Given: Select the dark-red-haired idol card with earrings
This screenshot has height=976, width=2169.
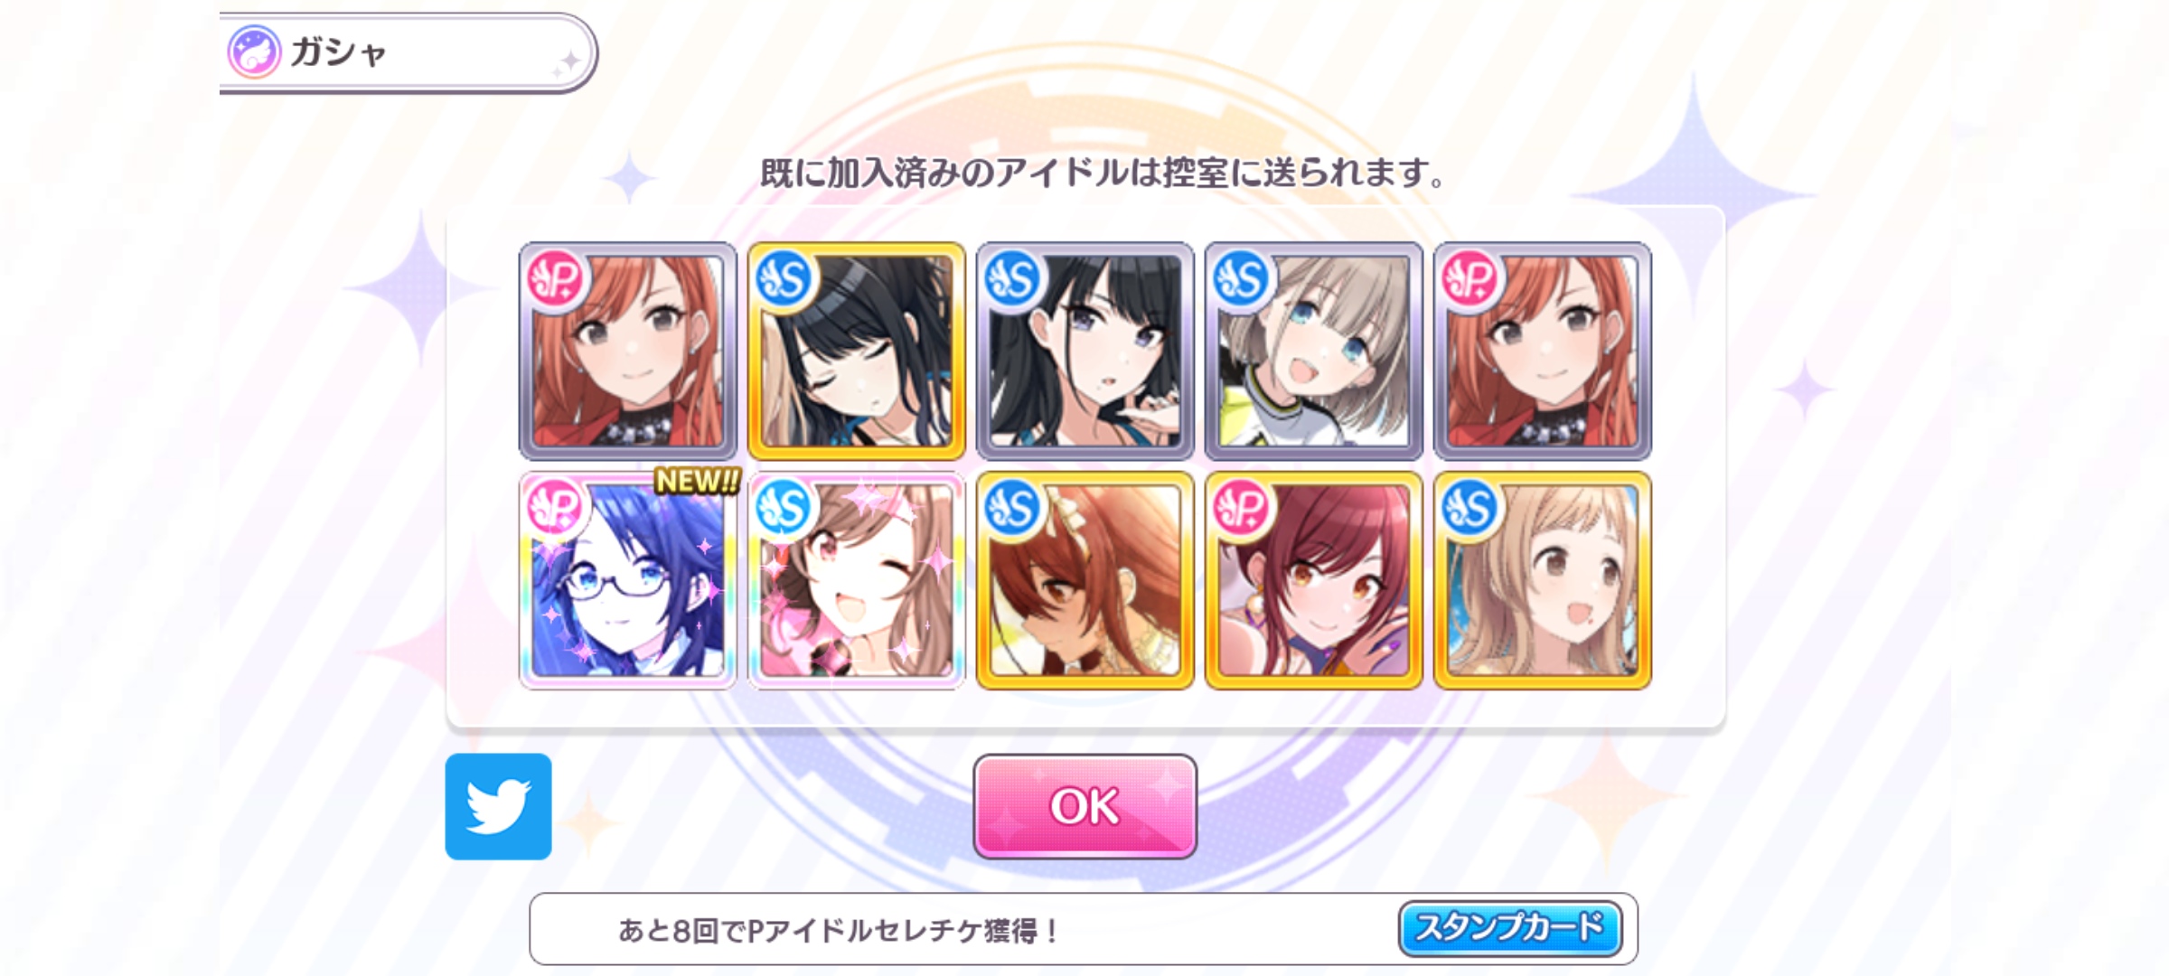Looking at the screenshot, I should (1314, 580).
